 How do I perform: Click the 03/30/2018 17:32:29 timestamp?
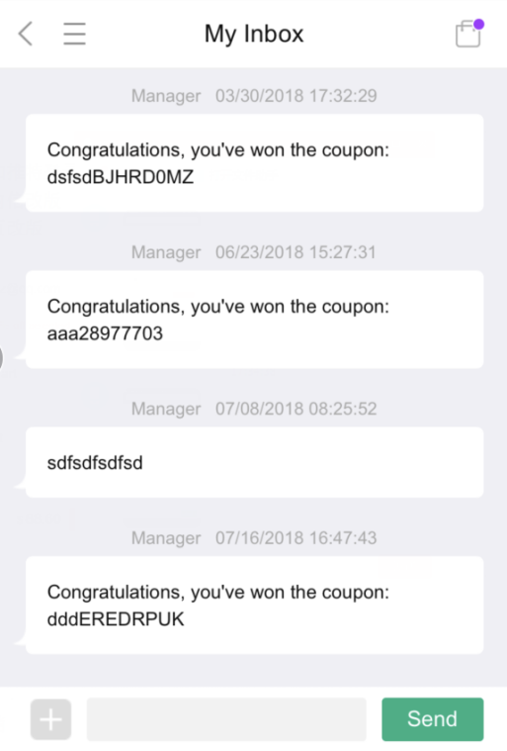296,96
